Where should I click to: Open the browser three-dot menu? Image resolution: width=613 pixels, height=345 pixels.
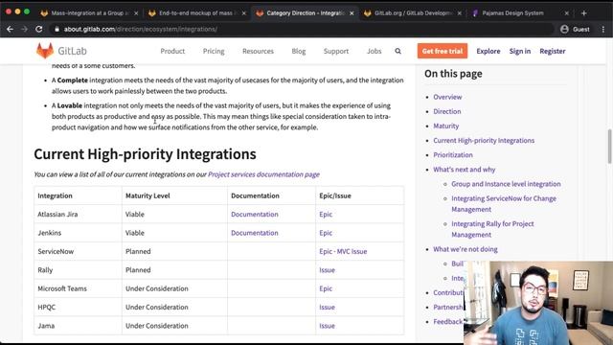[603, 29]
